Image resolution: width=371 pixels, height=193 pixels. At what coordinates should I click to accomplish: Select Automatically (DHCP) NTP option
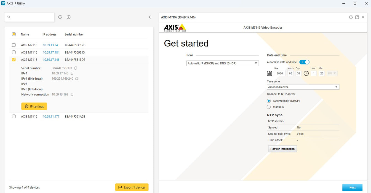click(269, 101)
